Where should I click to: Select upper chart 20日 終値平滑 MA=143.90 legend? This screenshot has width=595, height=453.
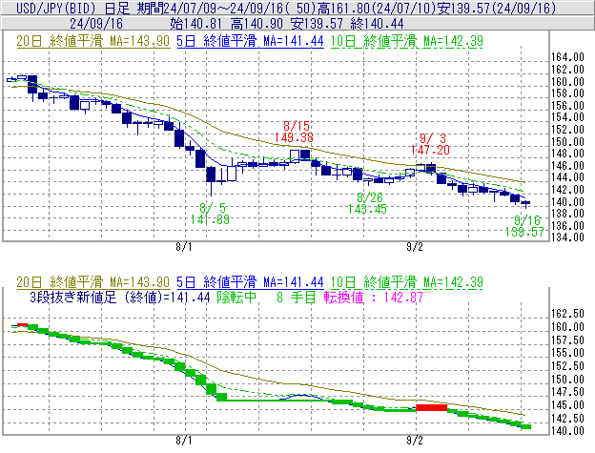pyautogui.click(x=93, y=41)
